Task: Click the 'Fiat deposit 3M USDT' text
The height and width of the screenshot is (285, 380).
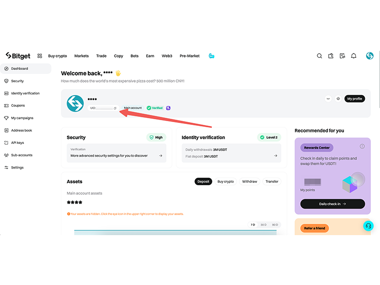Action: point(201,156)
